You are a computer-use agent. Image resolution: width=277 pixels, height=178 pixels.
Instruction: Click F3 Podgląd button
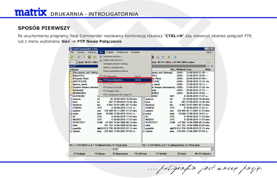click(x=79, y=154)
